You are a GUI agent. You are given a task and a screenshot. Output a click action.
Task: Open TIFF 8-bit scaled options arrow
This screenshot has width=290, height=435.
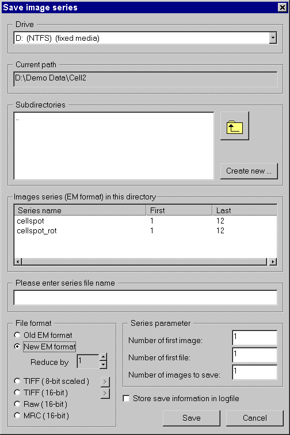(105, 382)
